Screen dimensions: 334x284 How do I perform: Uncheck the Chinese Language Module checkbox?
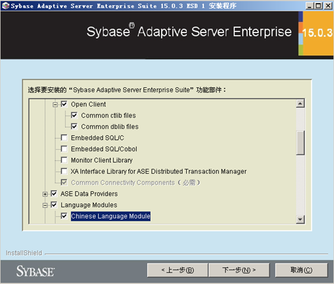tap(64, 216)
